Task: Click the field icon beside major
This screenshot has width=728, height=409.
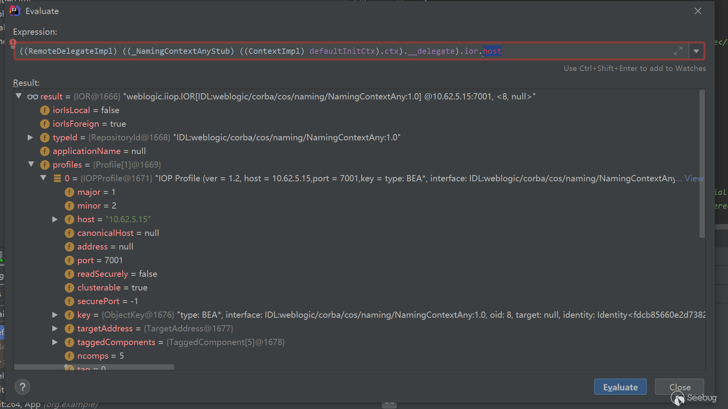Action: (69, 192)
